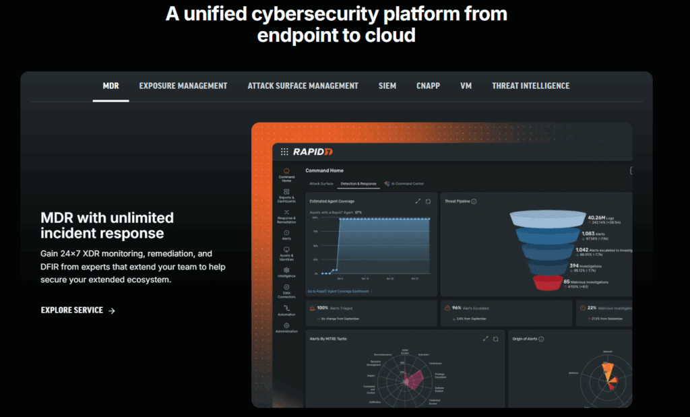Click the 100% Alerts Triaged card

(371, 313)
